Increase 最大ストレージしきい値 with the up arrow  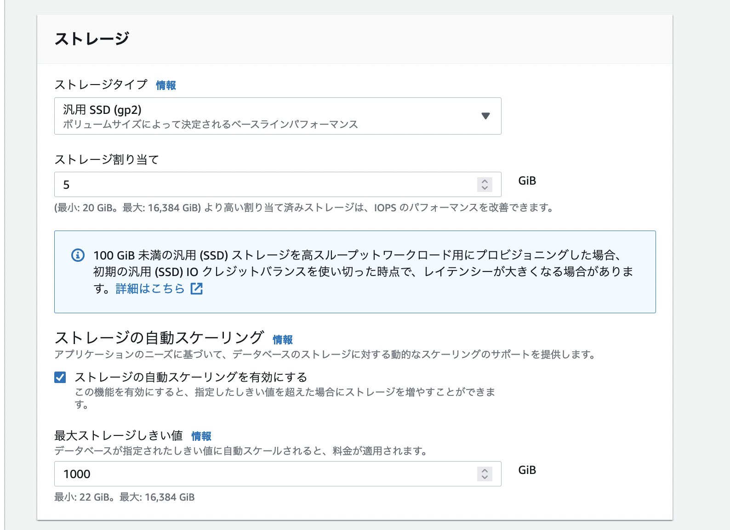(x=485, y=470)
